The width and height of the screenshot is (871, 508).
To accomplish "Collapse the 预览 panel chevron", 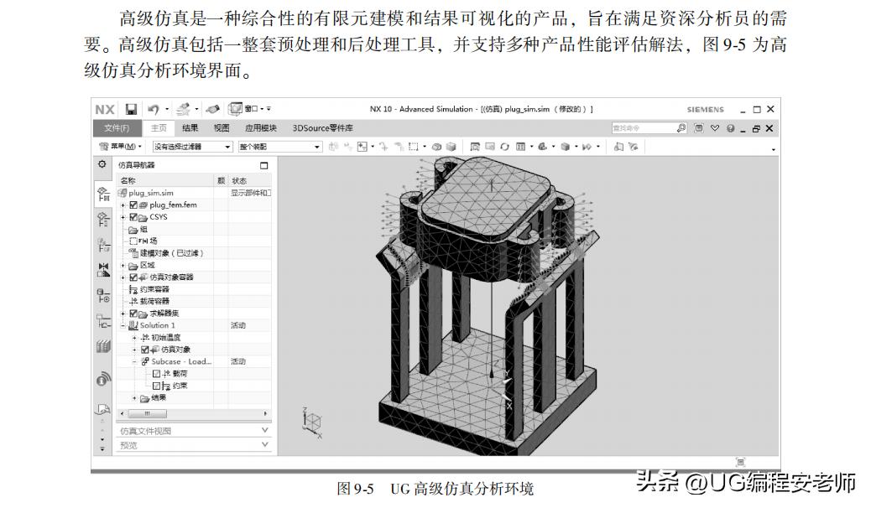I will [264, 444].
